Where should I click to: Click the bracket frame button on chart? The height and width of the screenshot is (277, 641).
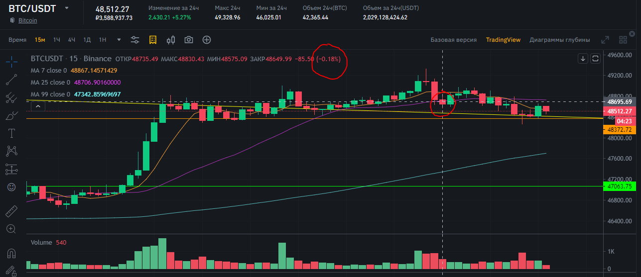(595, 59)
